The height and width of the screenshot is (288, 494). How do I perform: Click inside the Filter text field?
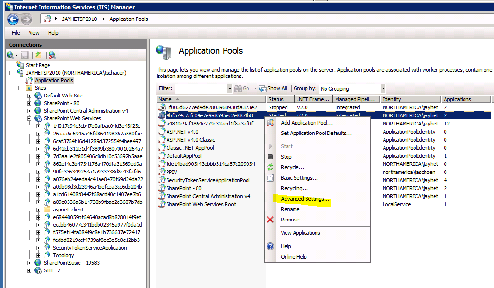[x=201, y=89]
